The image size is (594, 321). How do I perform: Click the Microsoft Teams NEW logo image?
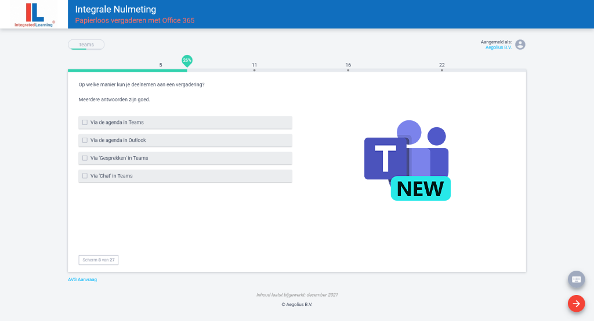point(407,161)
